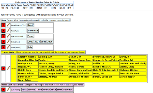Image resolution: width=153 pixels, height=93 pixels.
Task: Click the Second placing value
Action: (32, 90)
